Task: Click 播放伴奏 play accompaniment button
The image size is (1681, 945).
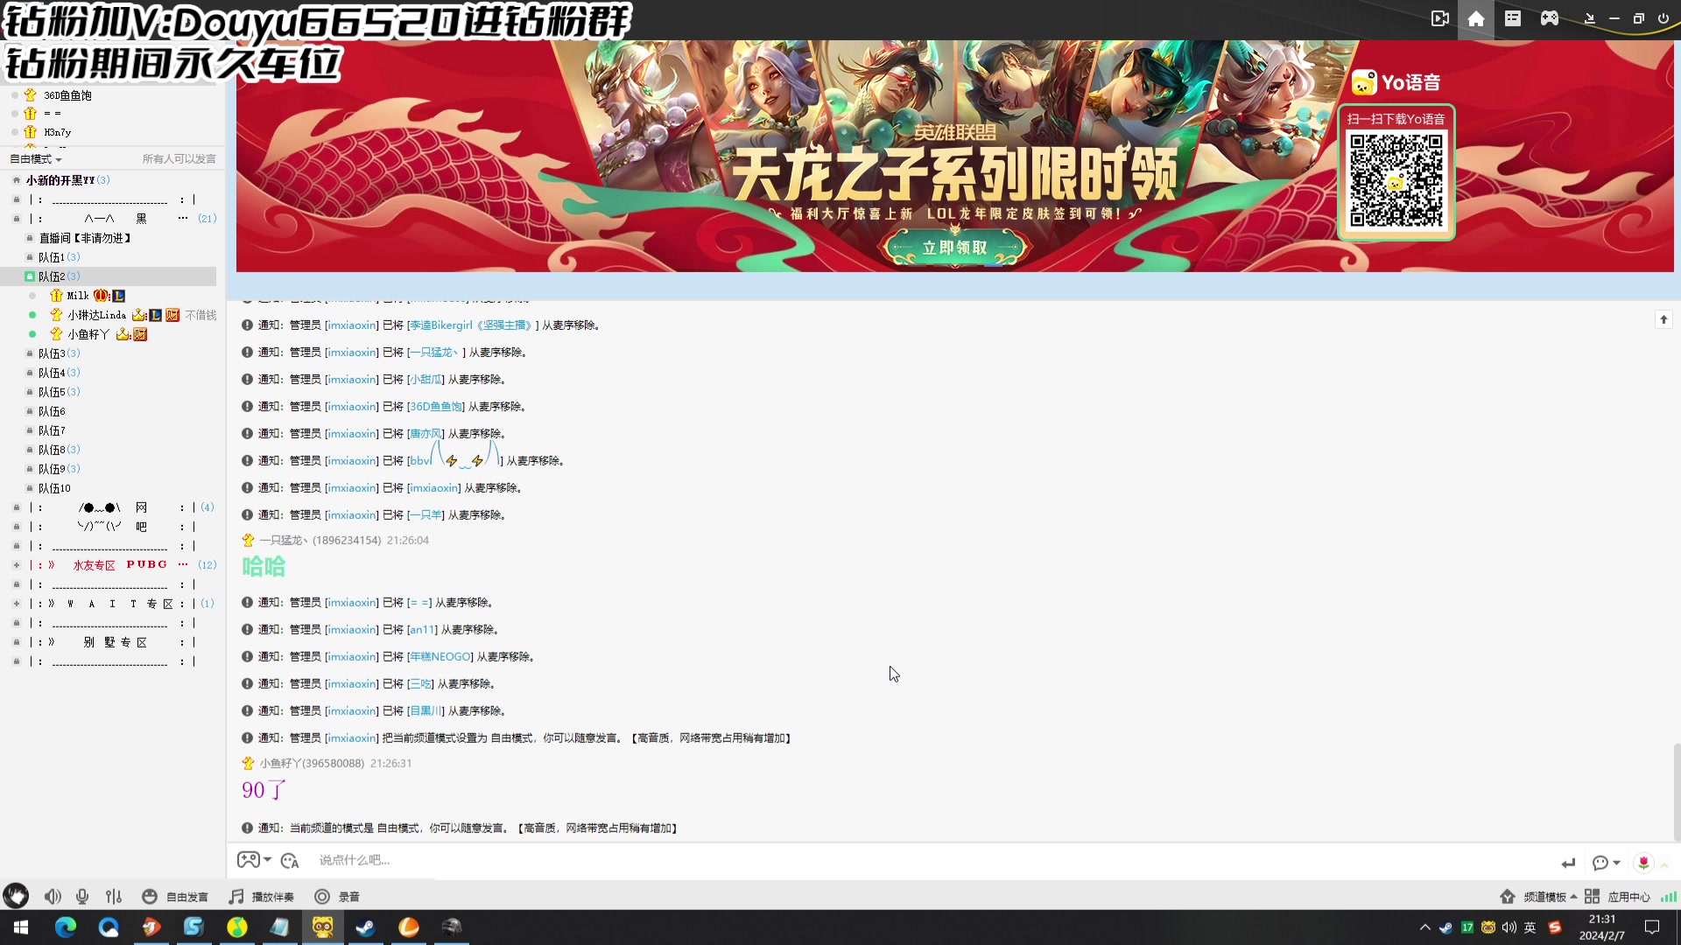Action: click(x=261, y=897)
